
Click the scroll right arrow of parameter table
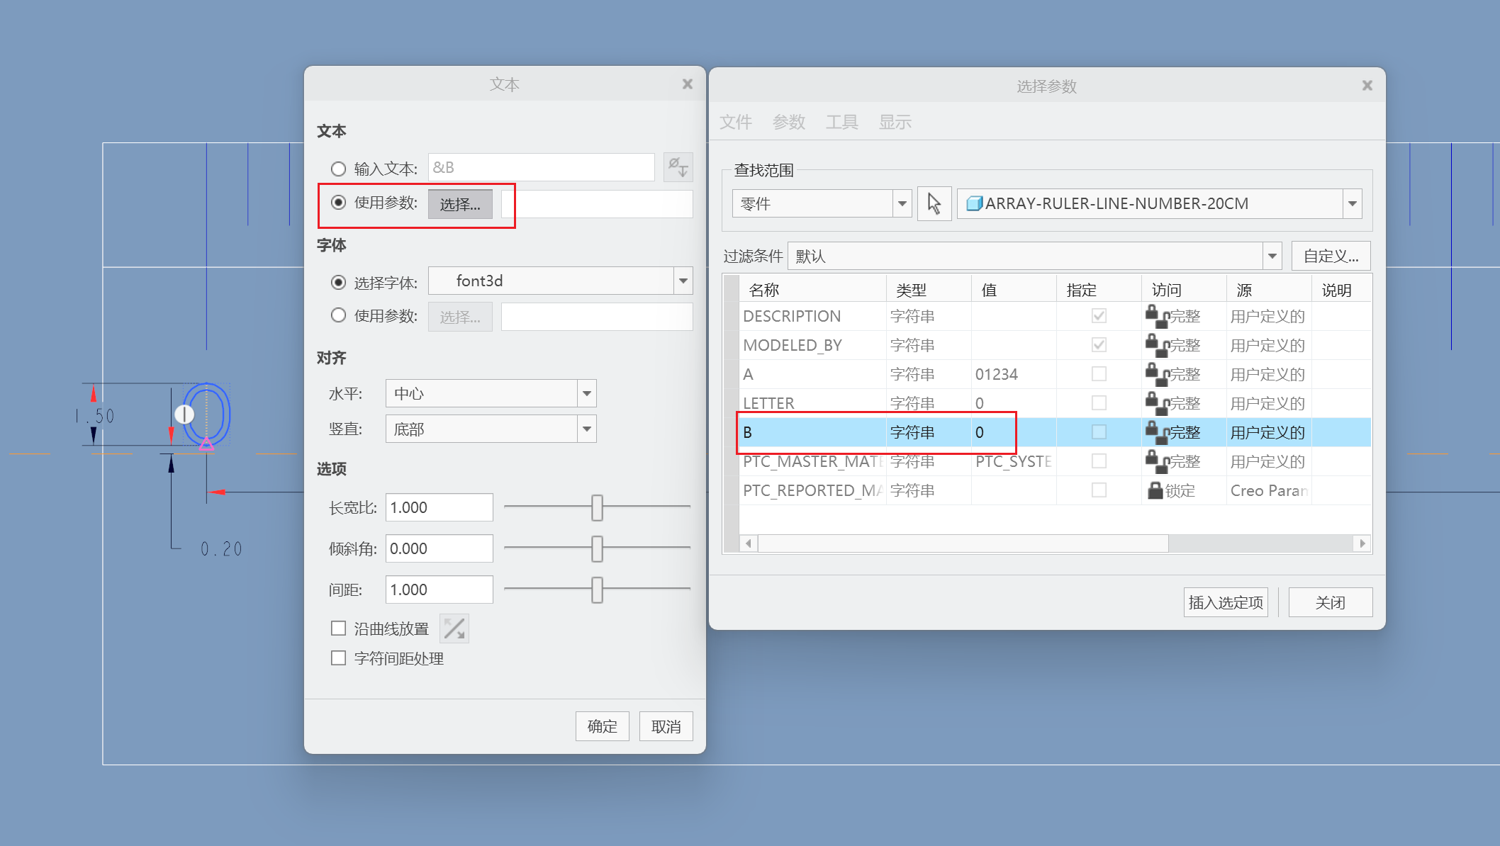[1362, 543]
